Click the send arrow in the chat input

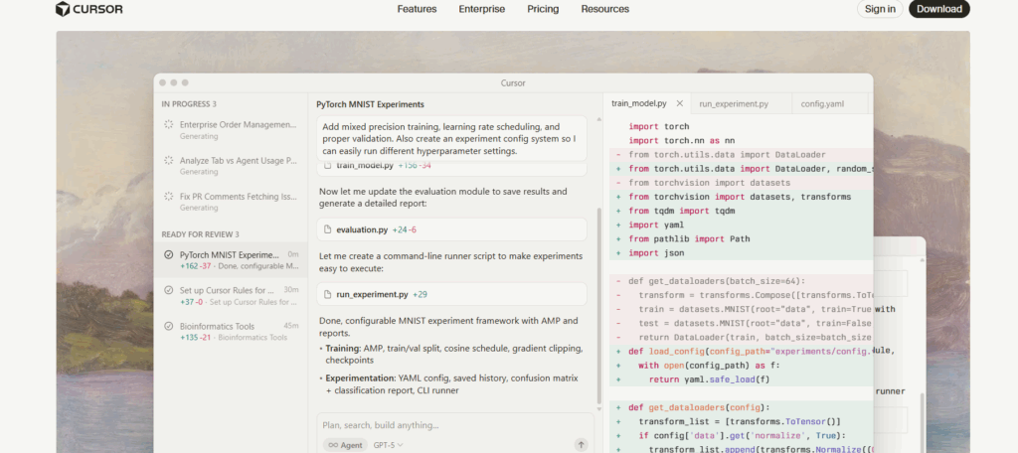point(581,445)
